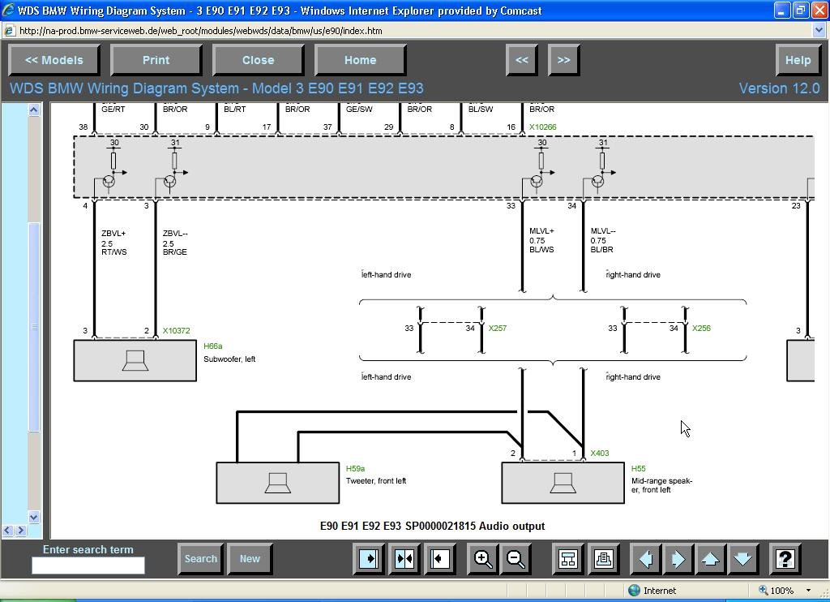Restore down the Internet Explorer window

(x=800, y=10)
